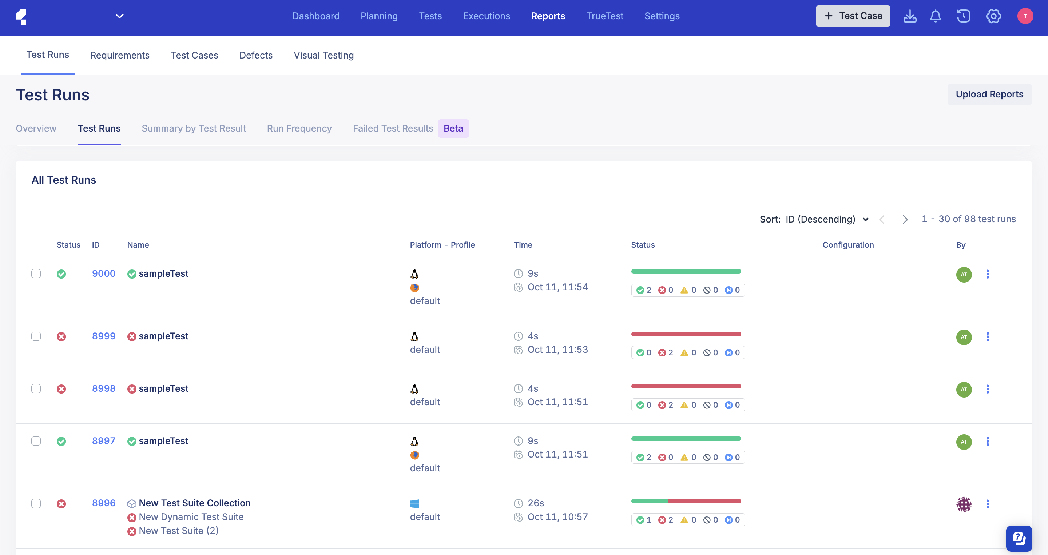Screen dimensions: 1048x555
Task: Check the box for run 8996
Action: coord(36,503)
